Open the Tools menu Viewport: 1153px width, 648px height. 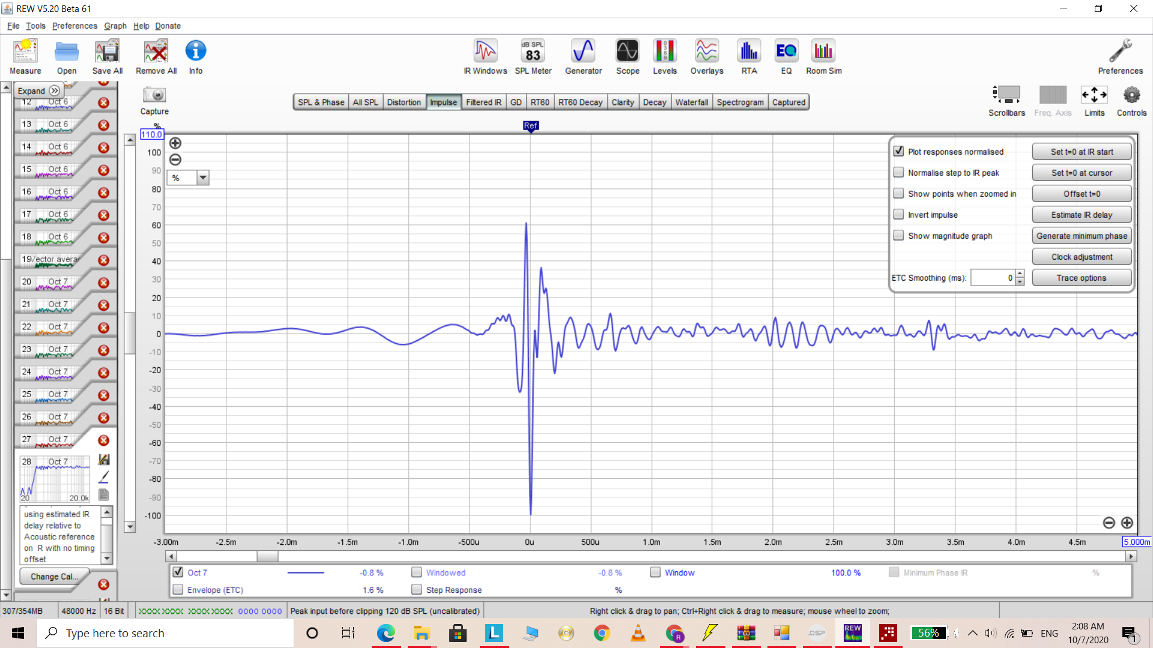35,26
